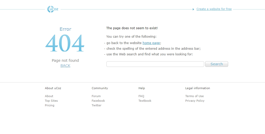Open the Textbook help link
This screenshot has height=134, width=265.
(x=145, y=101)
